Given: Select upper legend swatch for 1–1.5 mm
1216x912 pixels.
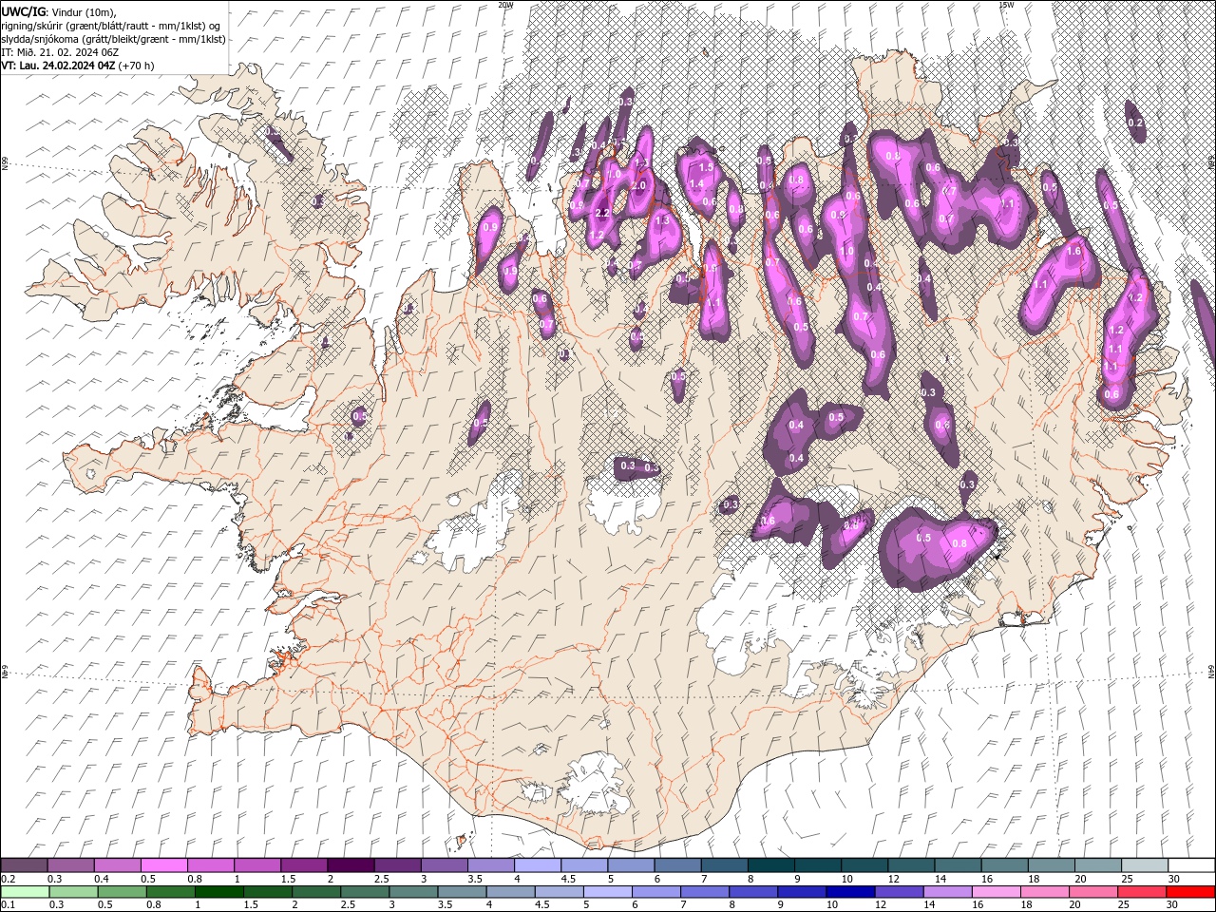Looking at the screenshot, I should 257,865.
